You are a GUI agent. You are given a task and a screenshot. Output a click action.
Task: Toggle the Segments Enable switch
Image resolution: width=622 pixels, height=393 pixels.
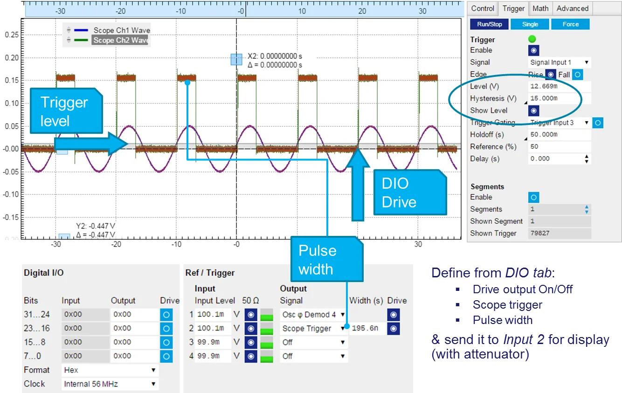pos(533,197)
